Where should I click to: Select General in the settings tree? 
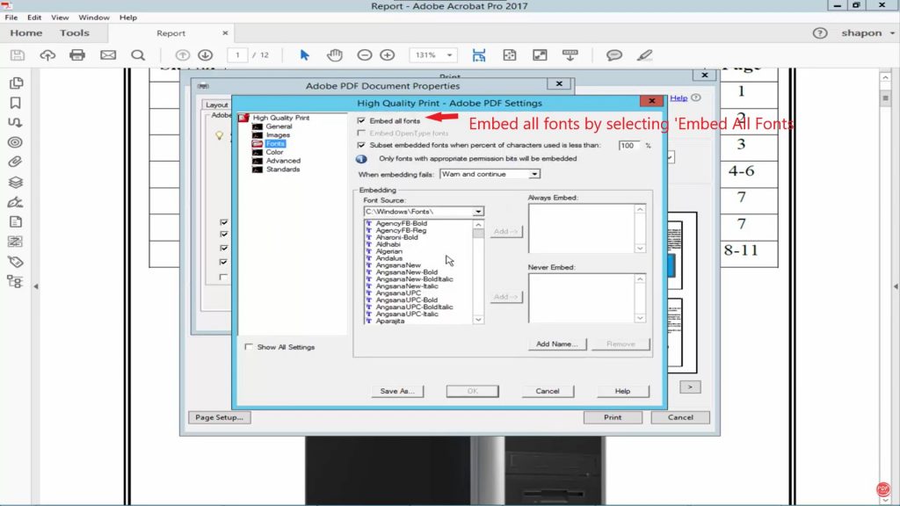[279, 126]
